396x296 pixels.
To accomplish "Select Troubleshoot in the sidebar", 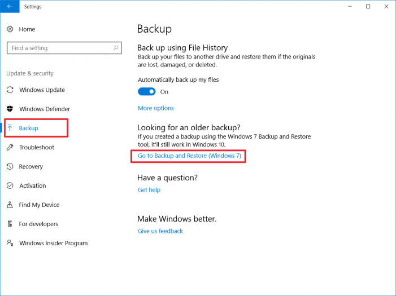I will pos(37,148).
